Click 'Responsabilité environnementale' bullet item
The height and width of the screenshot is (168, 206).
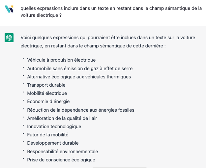[63, 152]
